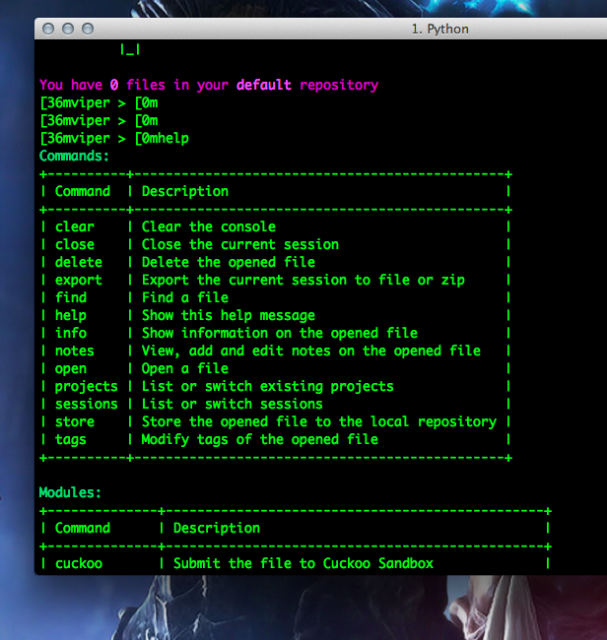Click the 'delete' command entry
607x640 pixels.
pyautogui.click(x=79, y=262)
